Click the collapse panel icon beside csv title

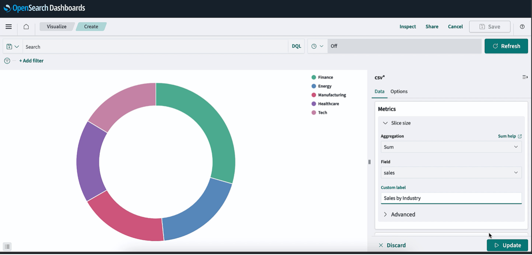525,77
